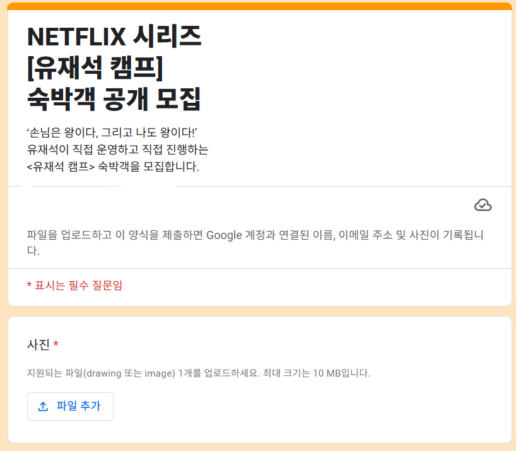Image resolution: width=516 pixels, height=451 pixels.
Task: Click the '유재석이 직접 운영하고 직접 진행하는' line
Action: 117,149
